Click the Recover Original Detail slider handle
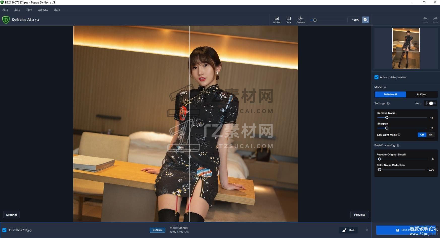440x238 pixels. pyautogui.click(x=380, y=159)
